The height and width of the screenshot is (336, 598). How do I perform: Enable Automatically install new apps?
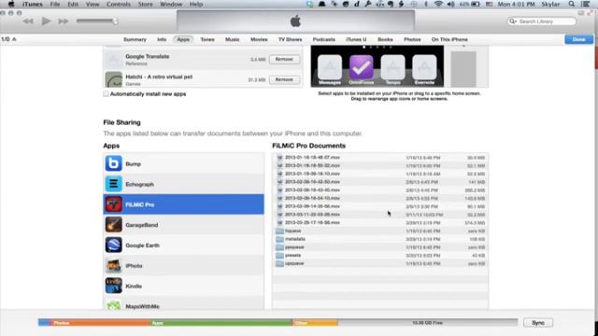106,93
